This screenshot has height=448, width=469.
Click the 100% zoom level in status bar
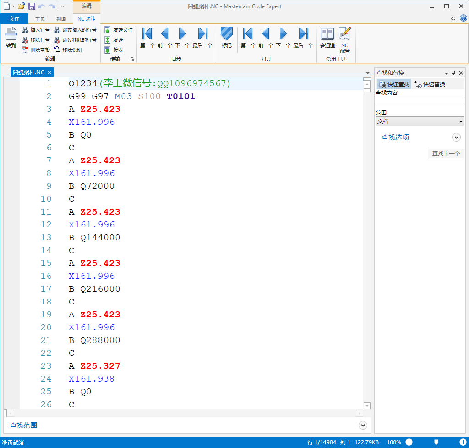393,442
